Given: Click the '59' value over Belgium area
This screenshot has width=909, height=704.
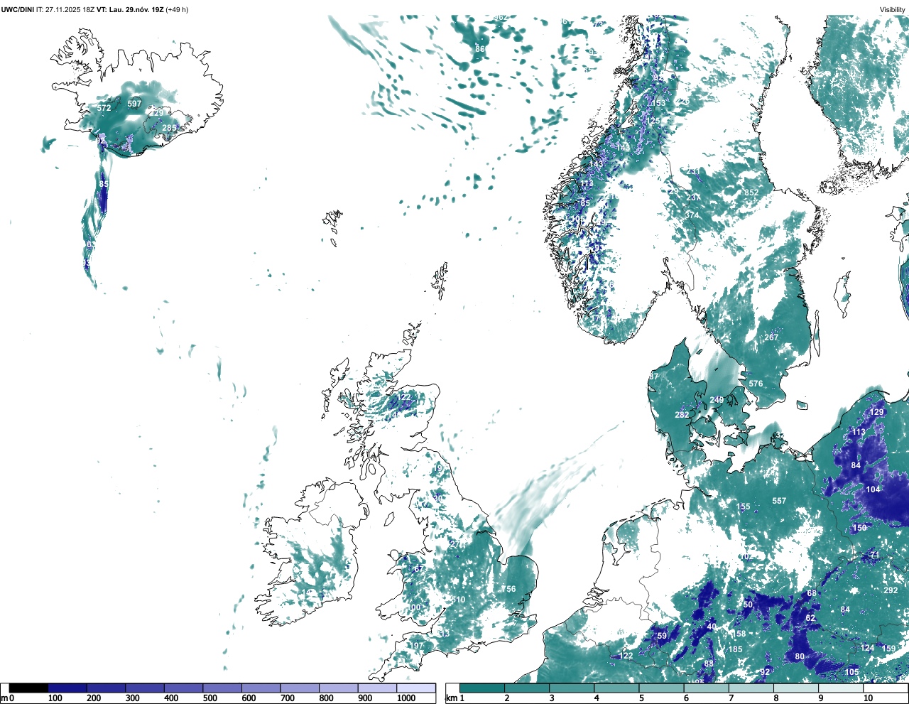Looking at the screenshot, I should click(662, 636).
